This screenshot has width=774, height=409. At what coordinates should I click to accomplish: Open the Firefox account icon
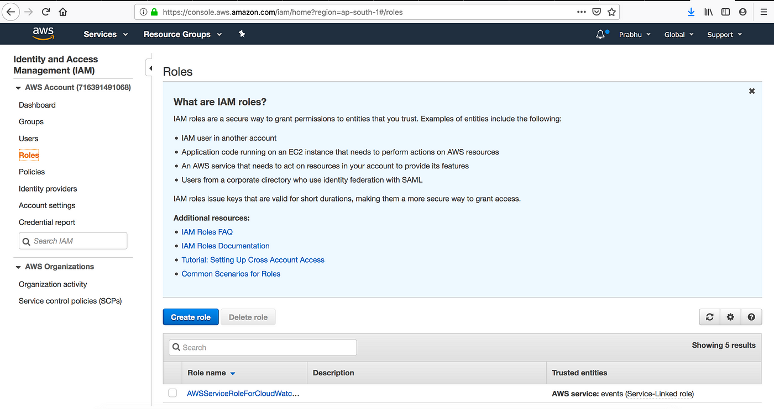pos(742,12)
